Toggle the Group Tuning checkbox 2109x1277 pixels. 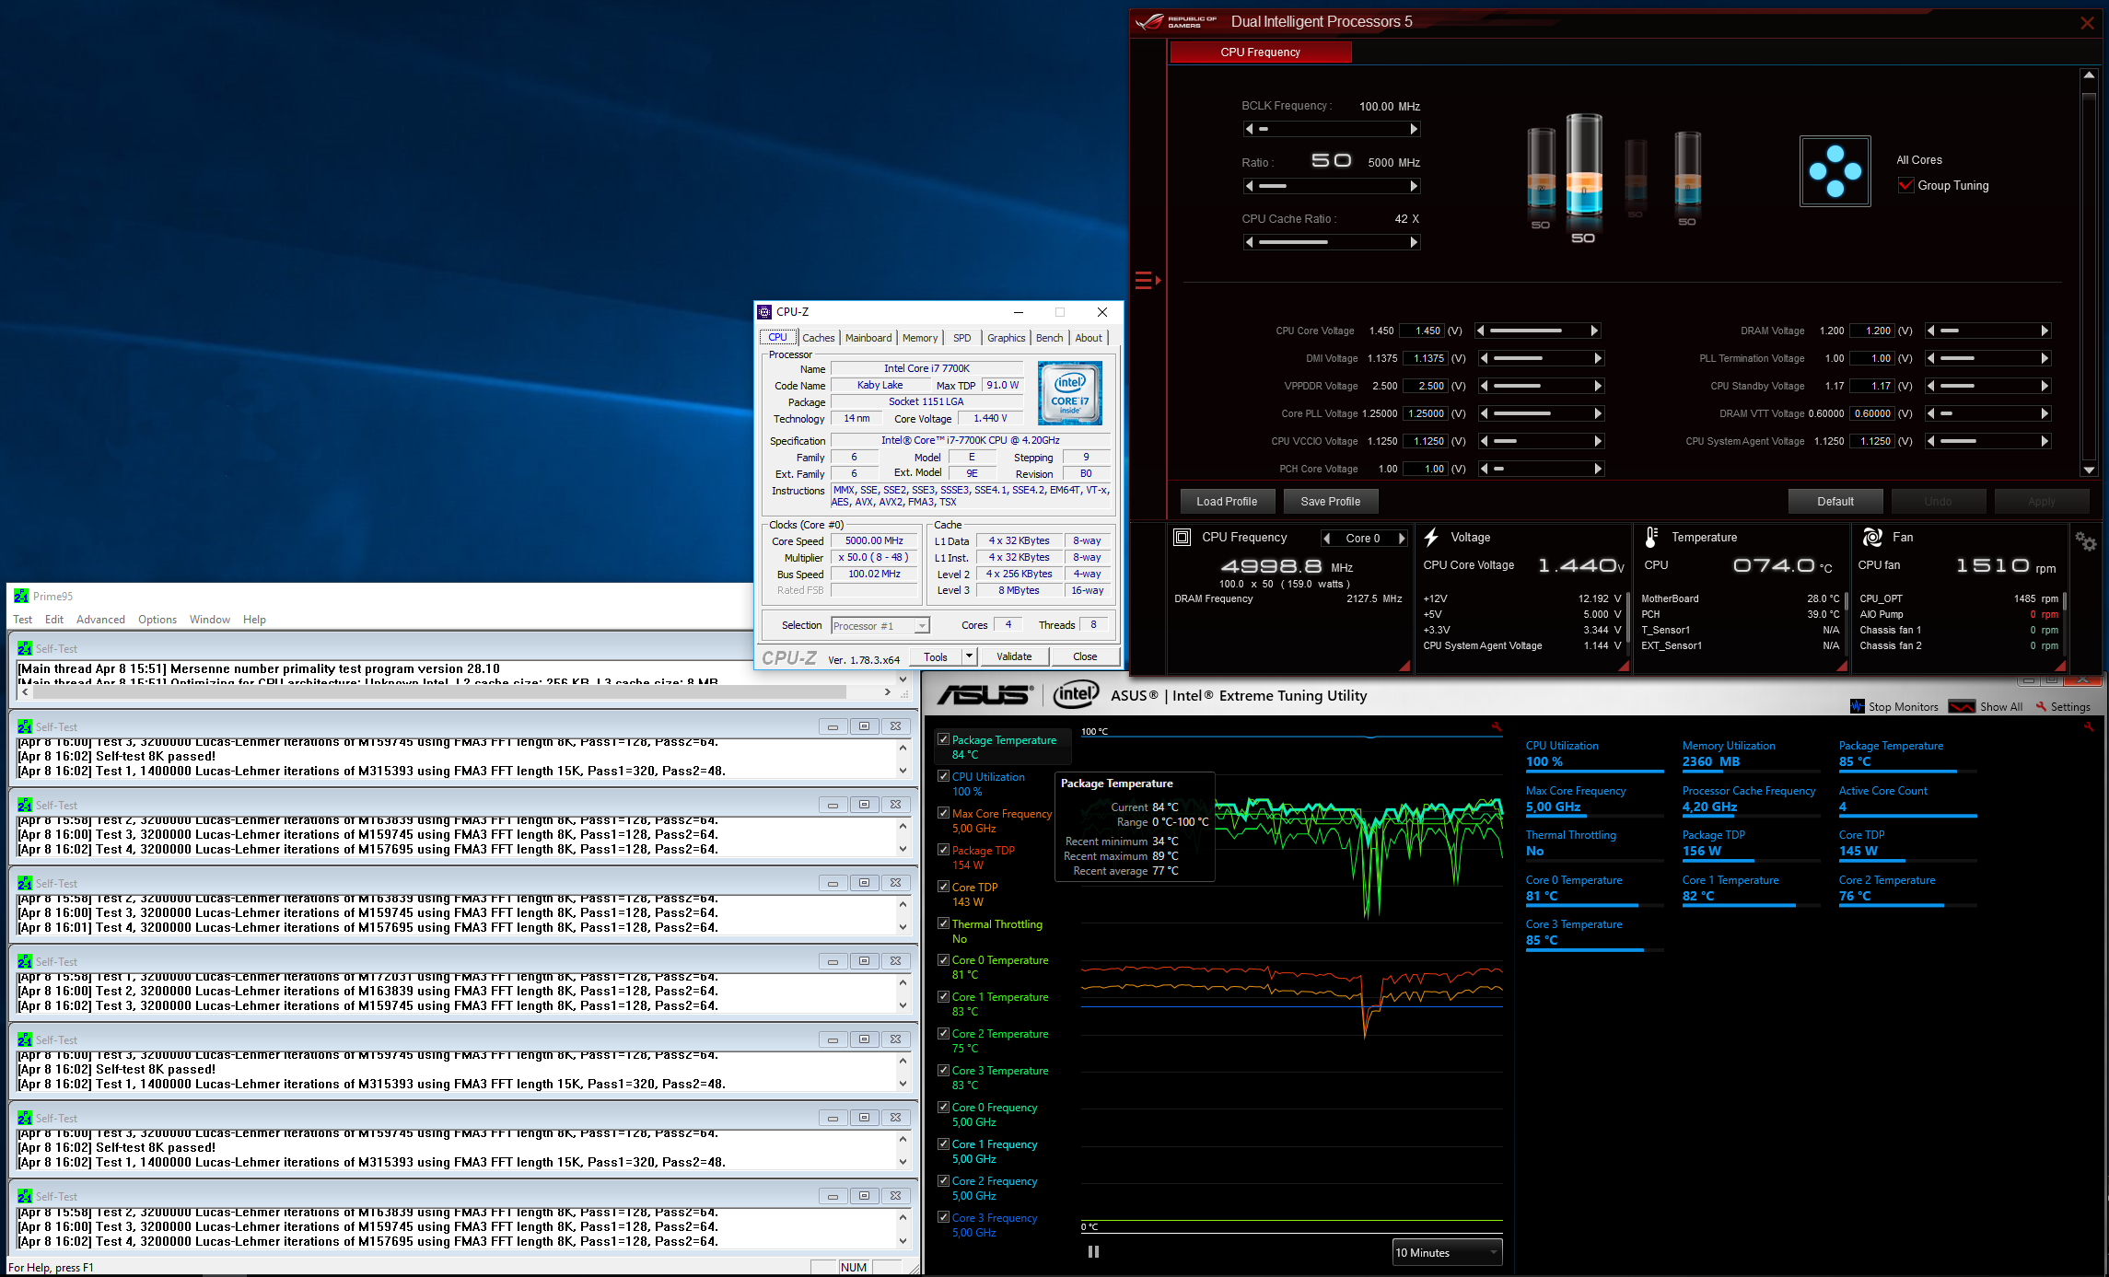[1906, 186]
